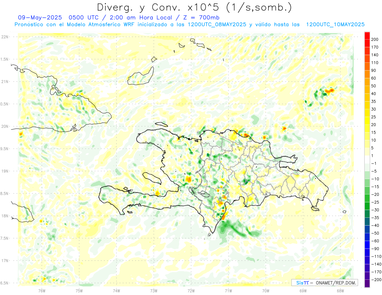Click the 19N latitude label

pos(5,171)
